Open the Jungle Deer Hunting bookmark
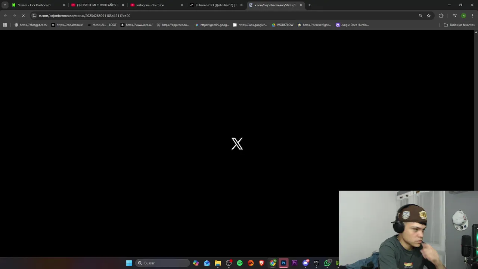 [x=352, y=25]
